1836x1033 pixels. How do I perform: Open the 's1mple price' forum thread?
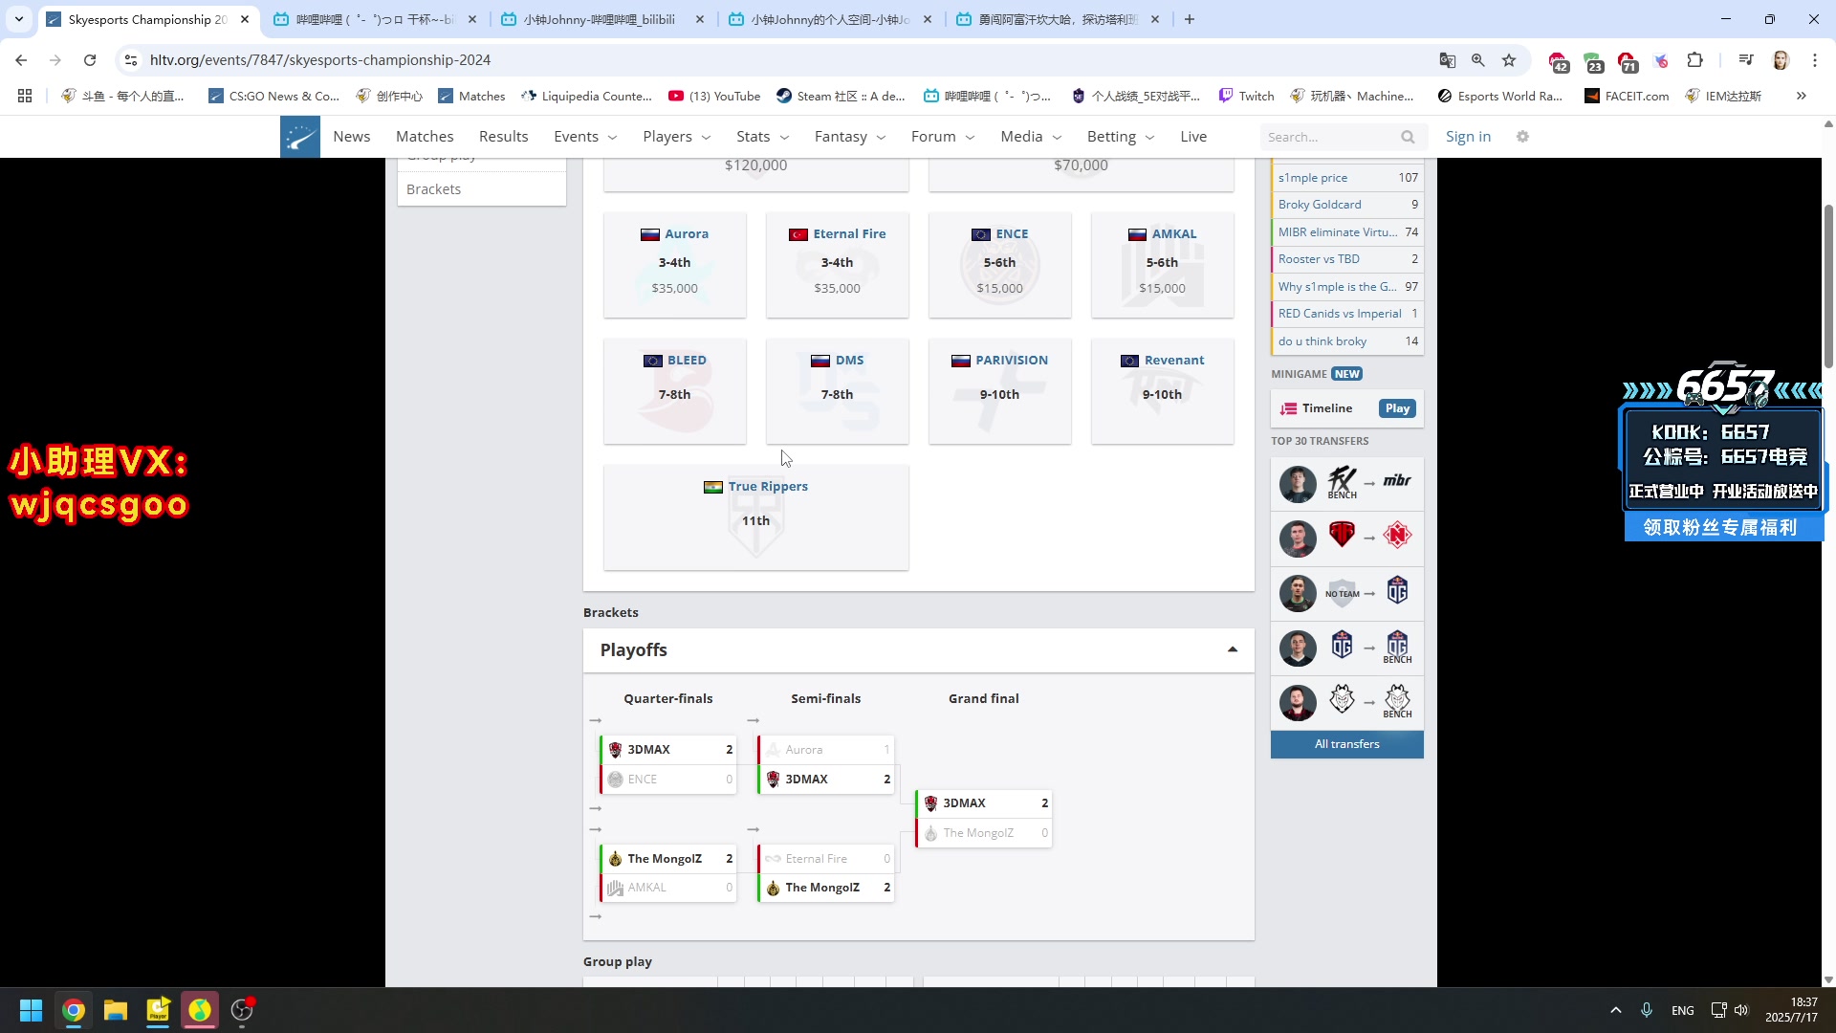click(1313, 178)
